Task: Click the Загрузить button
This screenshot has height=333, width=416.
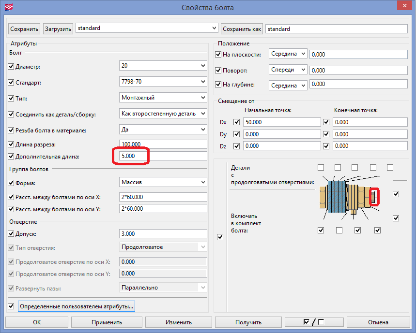Action: coord(58,29)
